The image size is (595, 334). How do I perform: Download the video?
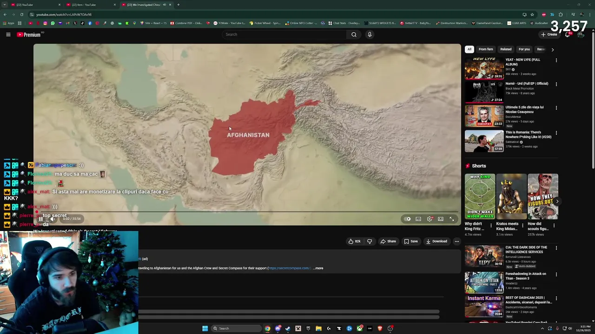click(x=436, y=241)
